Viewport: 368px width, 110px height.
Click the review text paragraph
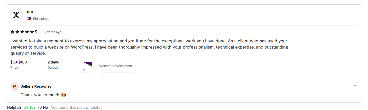click(x=149, y=47)
